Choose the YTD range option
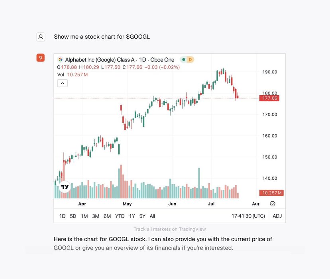330x279 pixels. [x=120, y=216]
